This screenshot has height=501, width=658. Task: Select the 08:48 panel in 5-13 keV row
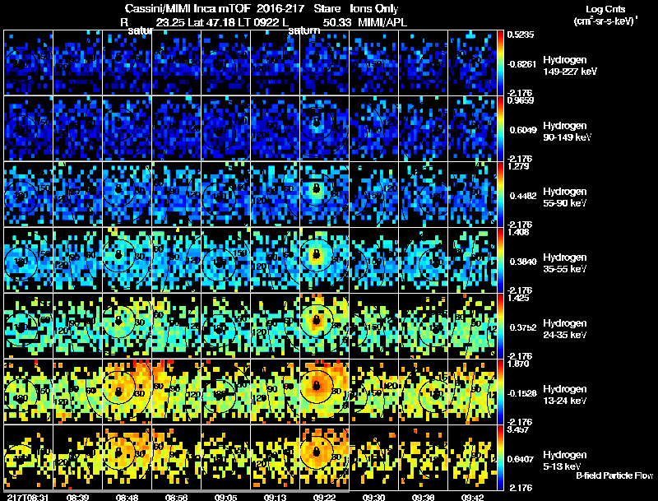(x=127, y=457)
